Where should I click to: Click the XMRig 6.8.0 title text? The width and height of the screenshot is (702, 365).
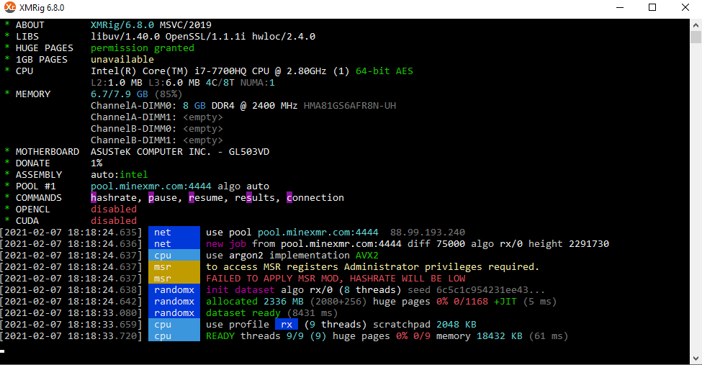42,8
